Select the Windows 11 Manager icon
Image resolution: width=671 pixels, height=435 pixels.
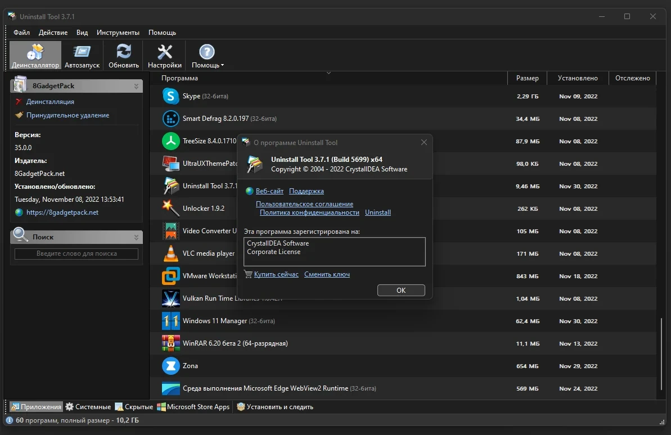click(x=171, y=321)
